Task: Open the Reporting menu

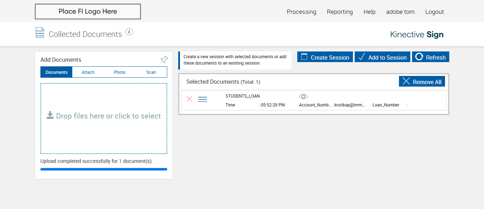Action: click(339, 12)
